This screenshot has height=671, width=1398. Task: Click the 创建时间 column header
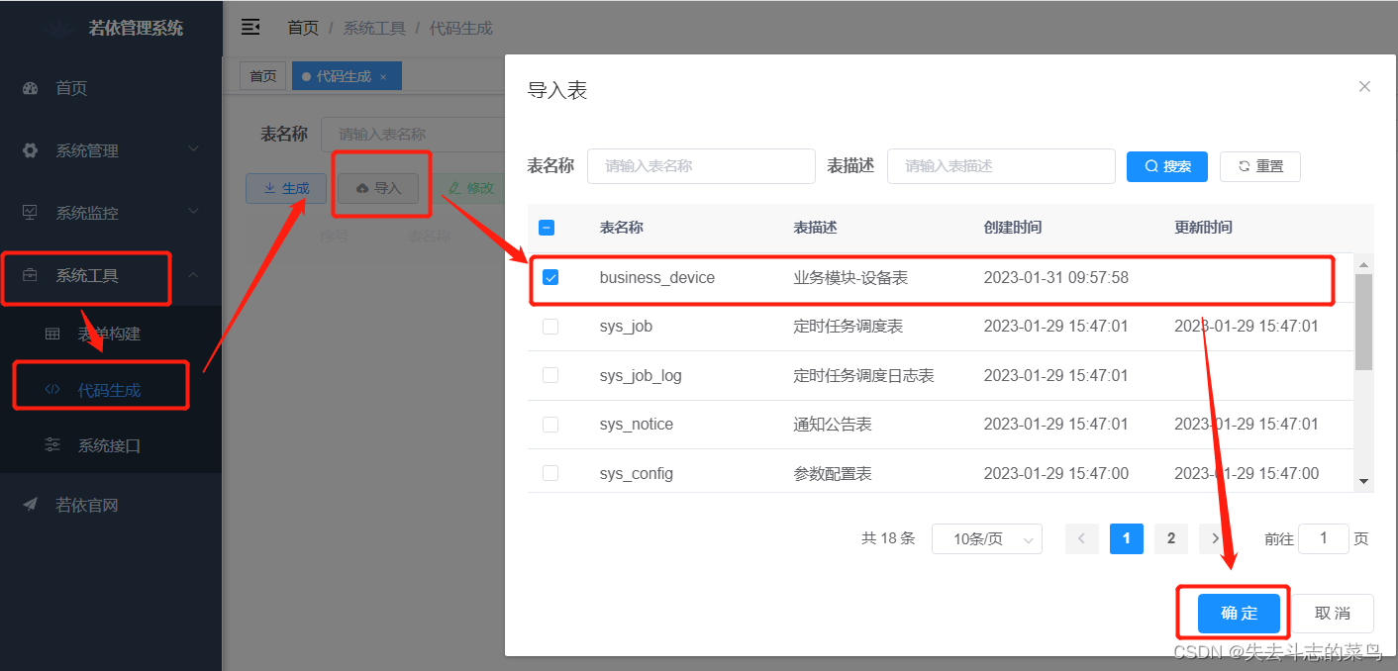1013,228
